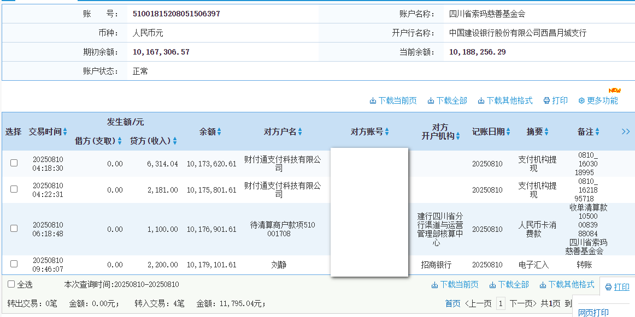Click bottom 下载全部 link
This screenshot has width=635, height=317.
[x=509, y=285]
